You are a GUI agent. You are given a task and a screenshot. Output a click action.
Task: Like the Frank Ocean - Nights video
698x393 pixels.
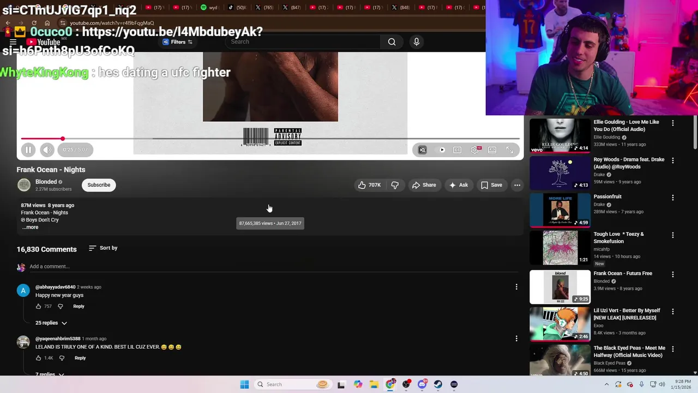click(x=369, y=185)
